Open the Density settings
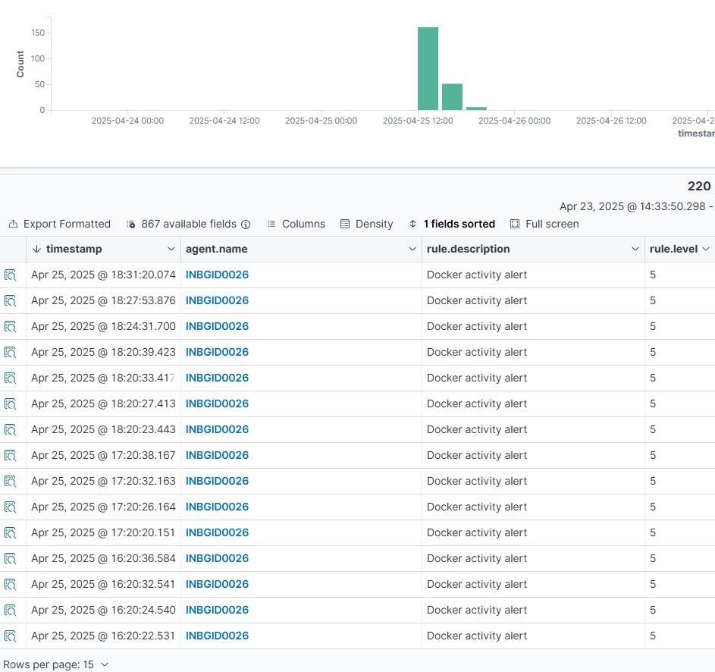The height and width of the screenshot is (672, 715). (366, 225)
